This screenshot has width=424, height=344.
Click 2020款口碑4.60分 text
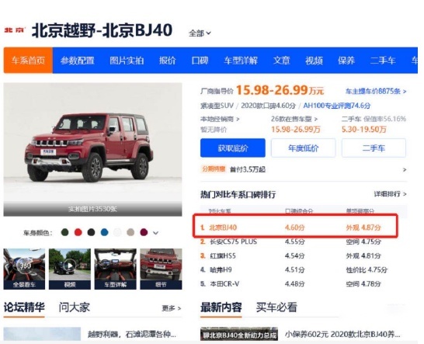pos(268,106)
